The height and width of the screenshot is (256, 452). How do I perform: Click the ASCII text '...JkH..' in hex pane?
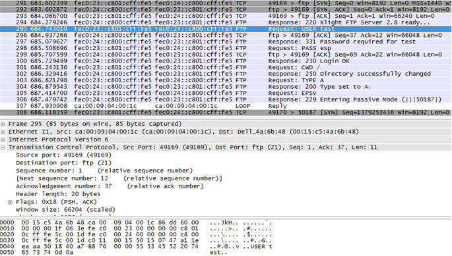[224, 222]
